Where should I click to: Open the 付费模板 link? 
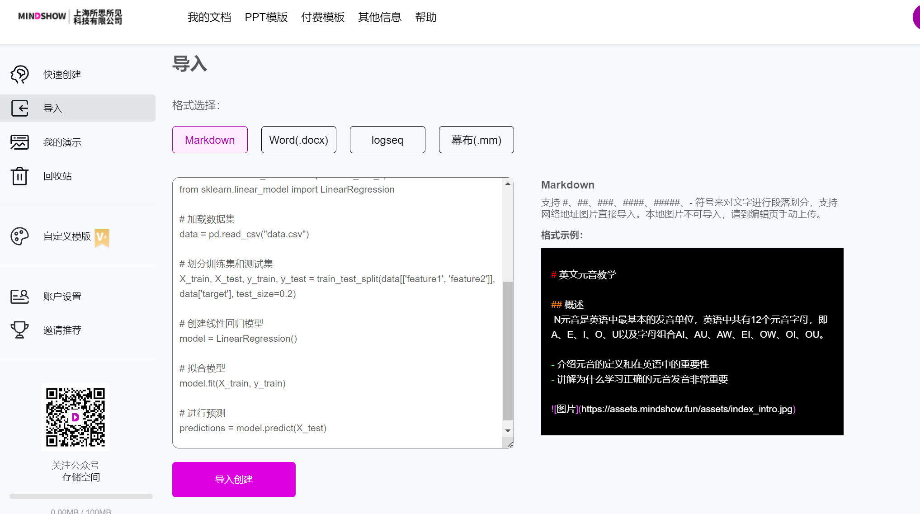[323, 17]
